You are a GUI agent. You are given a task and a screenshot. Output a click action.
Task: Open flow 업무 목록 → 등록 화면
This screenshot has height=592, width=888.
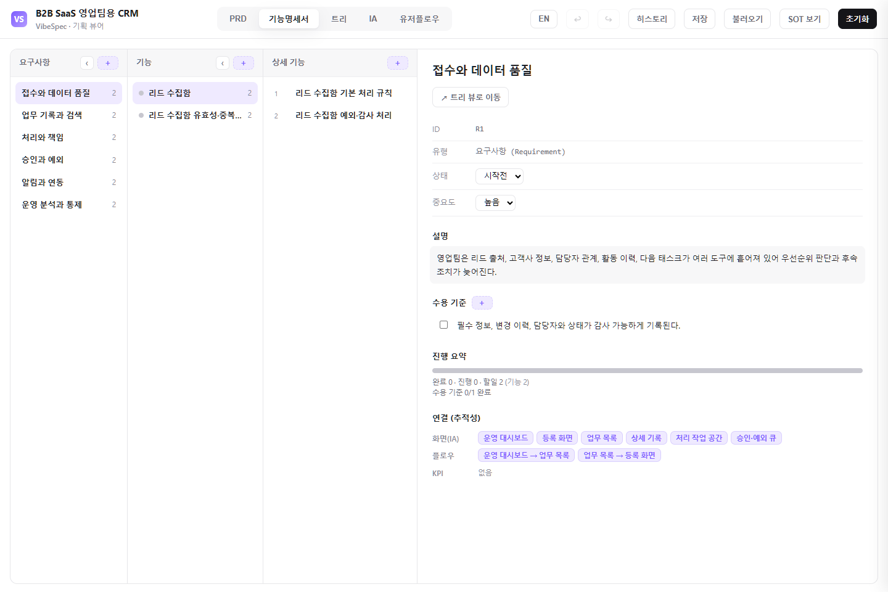619,455
